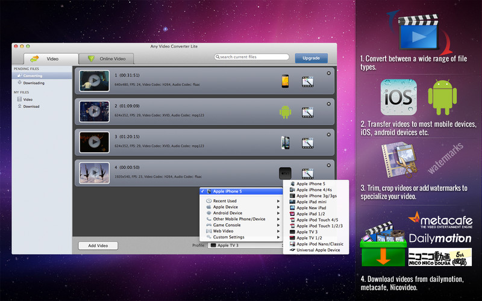Choose Apple New iPad profile
The width and height of the screenshot is (482, 301).
(316, 208)
